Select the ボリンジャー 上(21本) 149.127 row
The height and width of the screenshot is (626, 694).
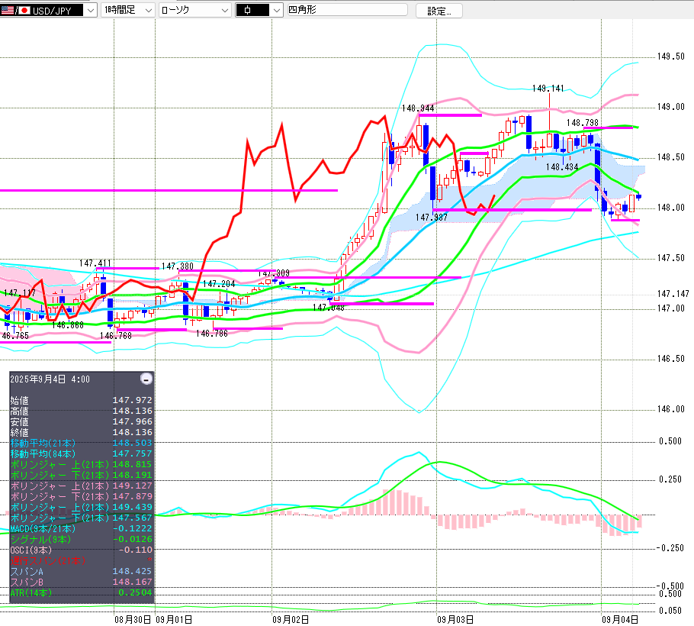coord(82,486)
